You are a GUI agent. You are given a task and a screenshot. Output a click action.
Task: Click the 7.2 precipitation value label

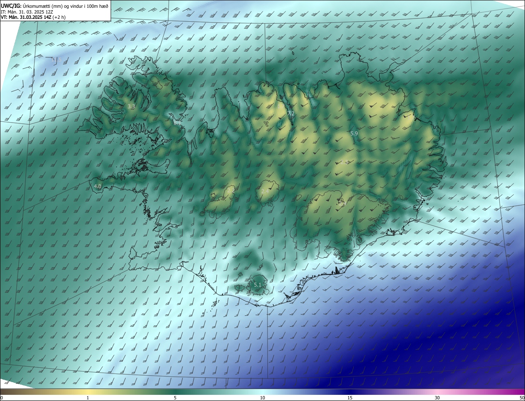pos(291,113)
